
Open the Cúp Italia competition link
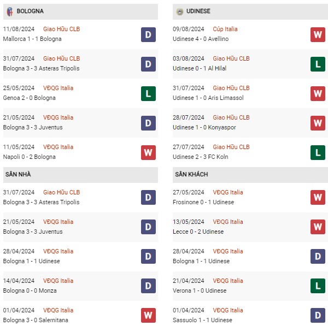pyautogui.click(x=225, y=29)
